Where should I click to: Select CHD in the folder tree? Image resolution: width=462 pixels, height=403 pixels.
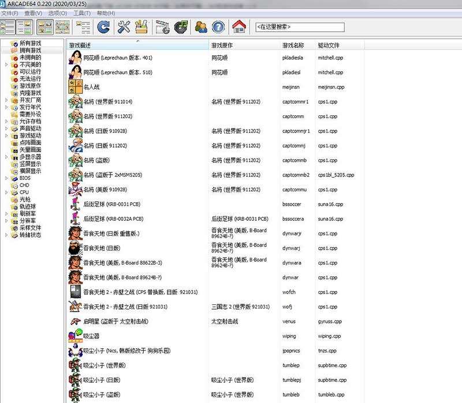coord(24,185)
